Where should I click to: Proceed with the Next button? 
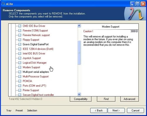coord(116,110)
